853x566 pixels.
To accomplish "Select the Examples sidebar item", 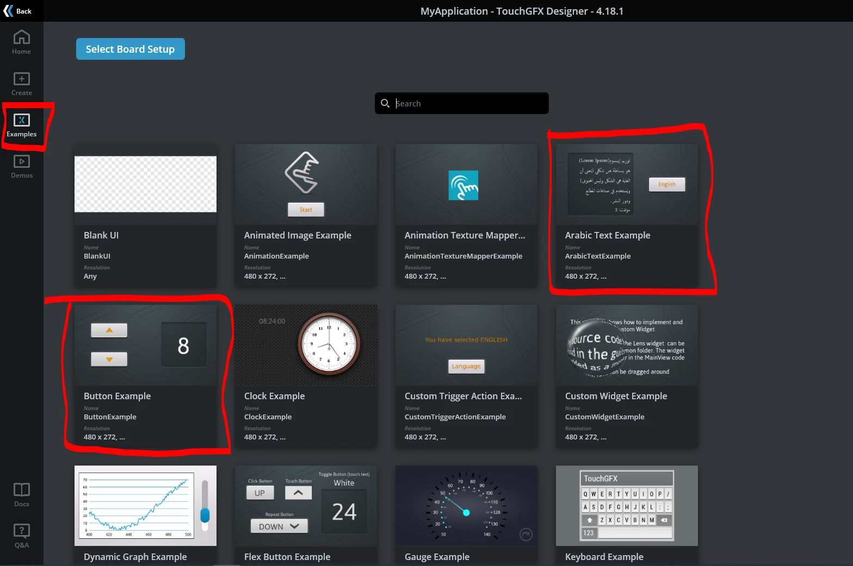I will tap(22, 126).
